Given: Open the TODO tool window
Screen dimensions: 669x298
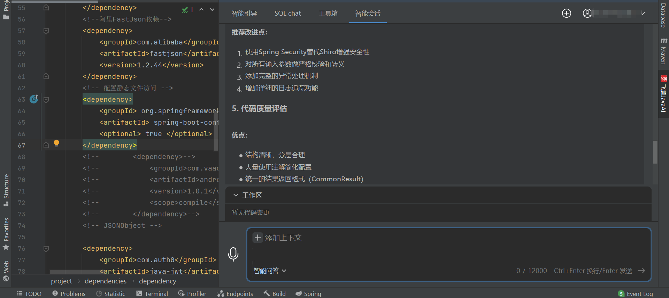Looking at the screenshot, I should (x=29, y=293).
